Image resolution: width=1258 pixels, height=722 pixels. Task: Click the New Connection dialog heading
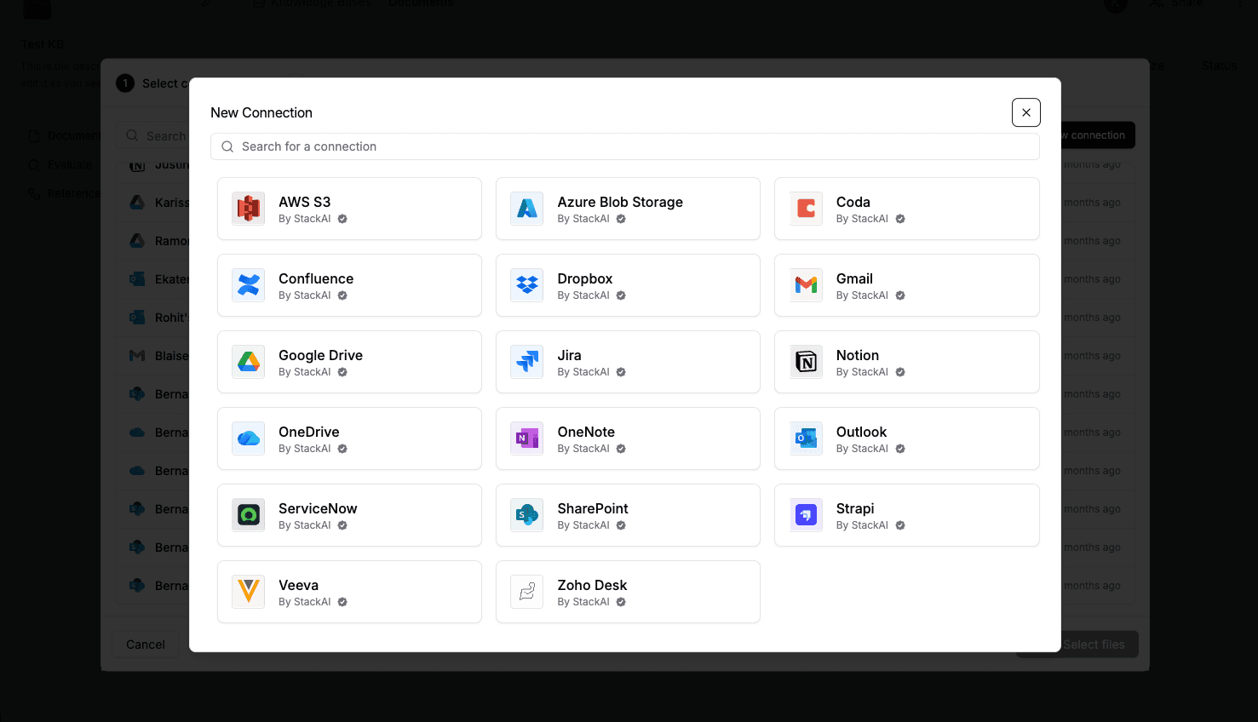point(261,112)
